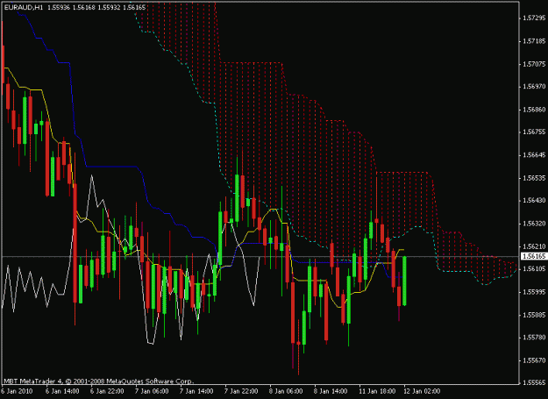Click the latest green candlestick on chart
The width and height of the screenshot is (548, 399).
pos(405,281)
